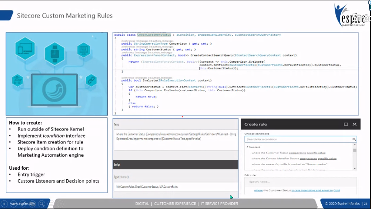Click the 'Implement Icondition interface' bullet

[x=52, y=136]
